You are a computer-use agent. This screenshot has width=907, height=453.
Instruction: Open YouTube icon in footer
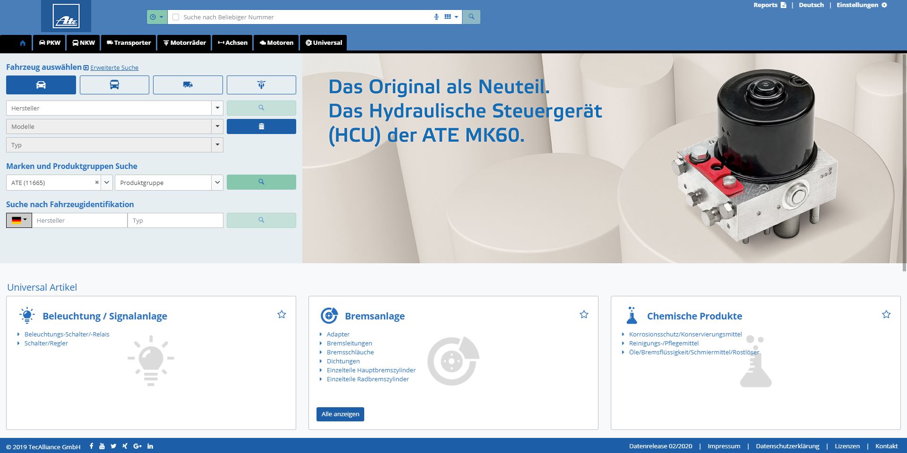[102, 446]
